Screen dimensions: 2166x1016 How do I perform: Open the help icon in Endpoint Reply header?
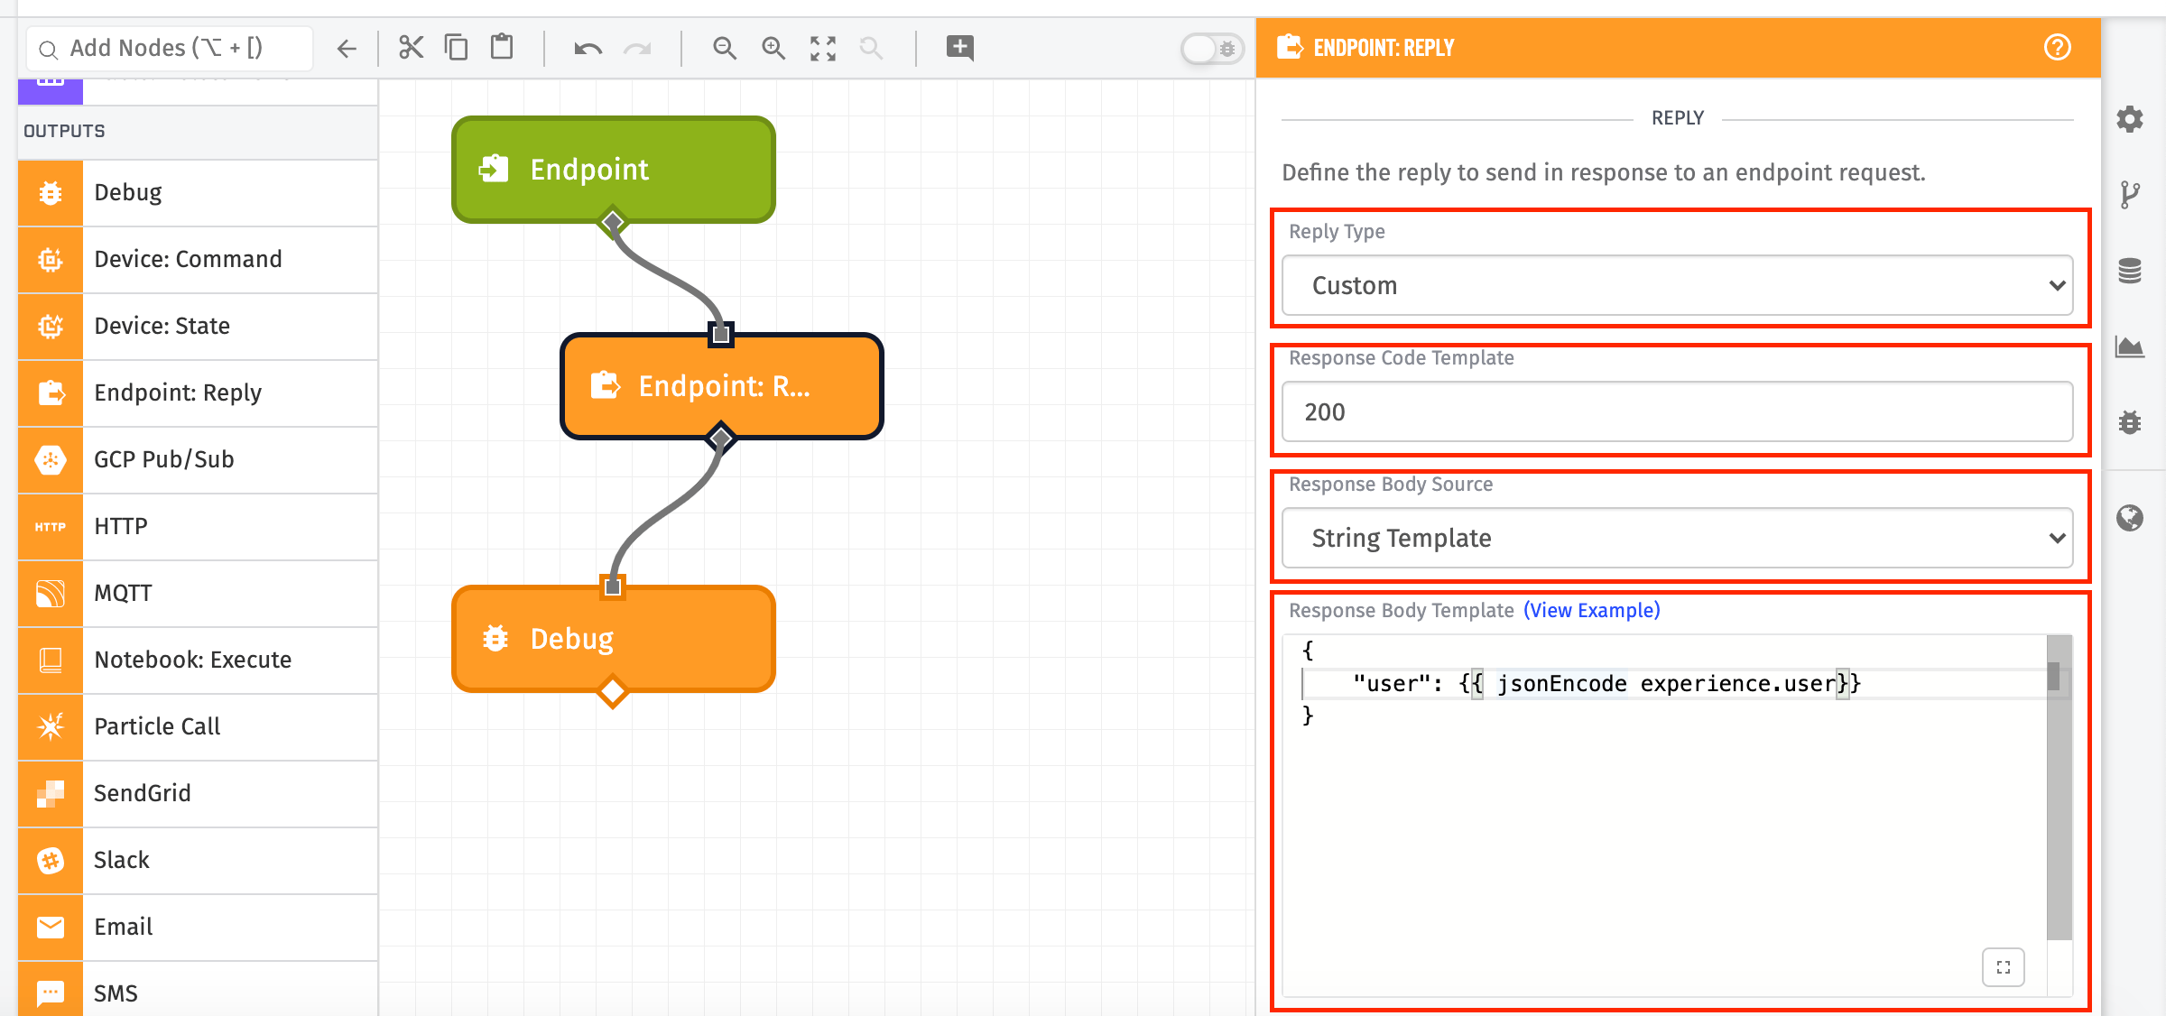[2058, 47]
